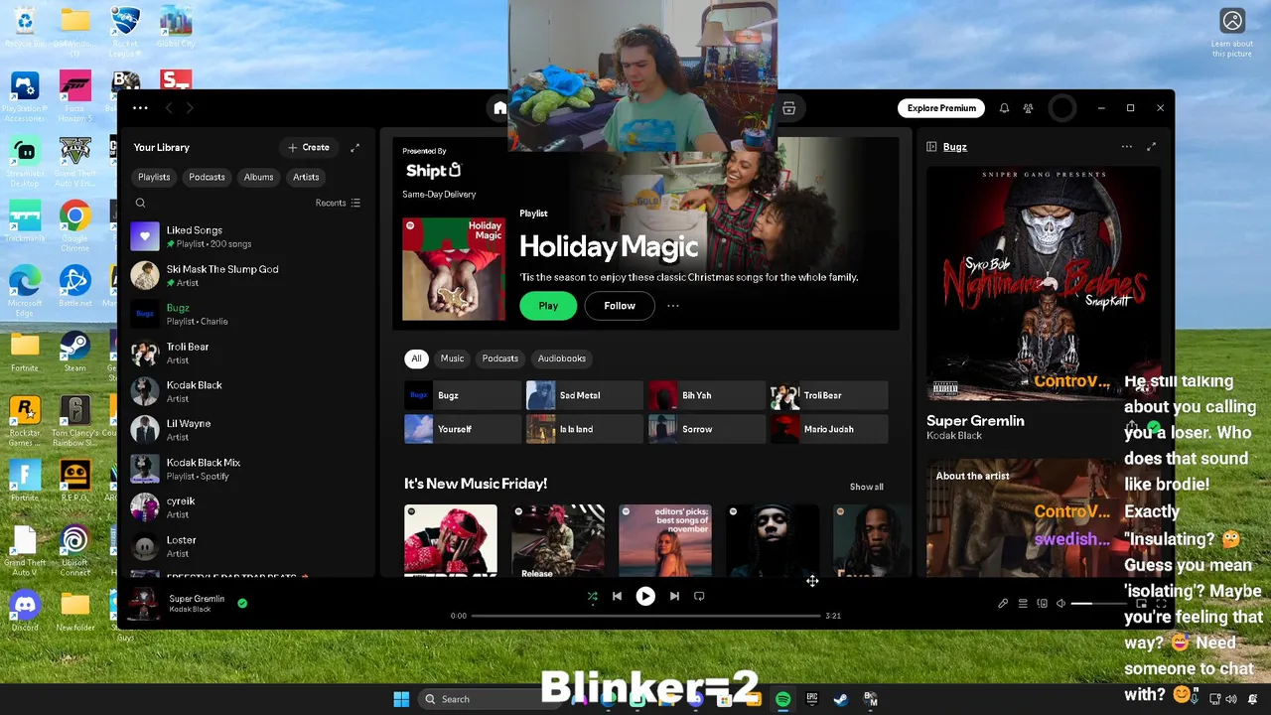The height and width of the screenshot is (715, 1271).
Task: Open Liked Songs in Your Library
Action: point(246,236)
